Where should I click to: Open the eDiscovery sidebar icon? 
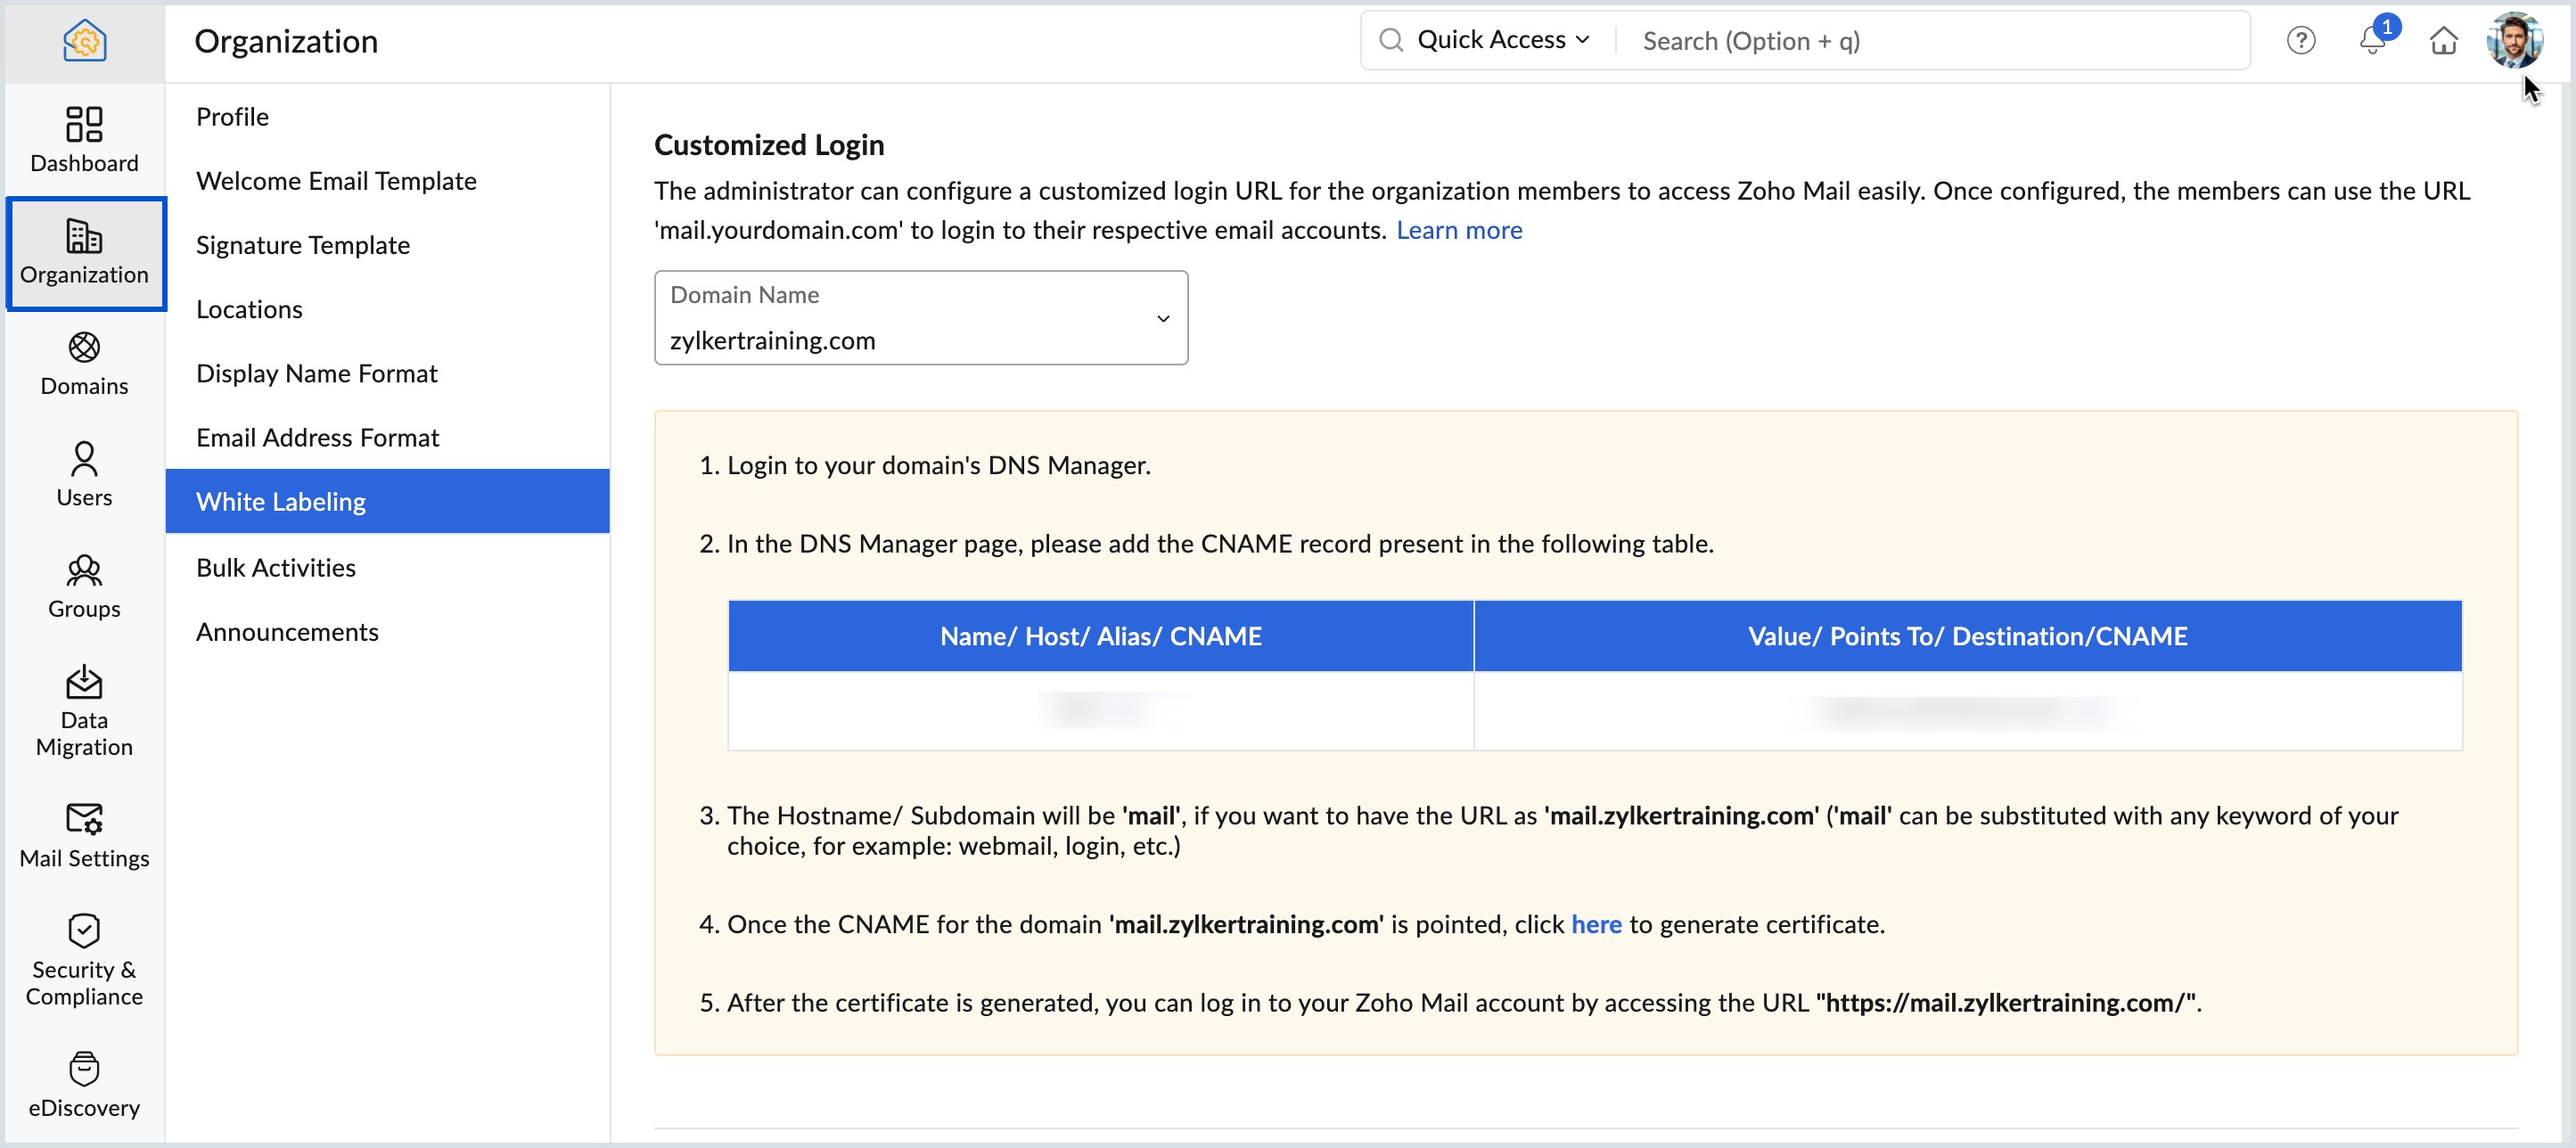[x=84, y=1082]
